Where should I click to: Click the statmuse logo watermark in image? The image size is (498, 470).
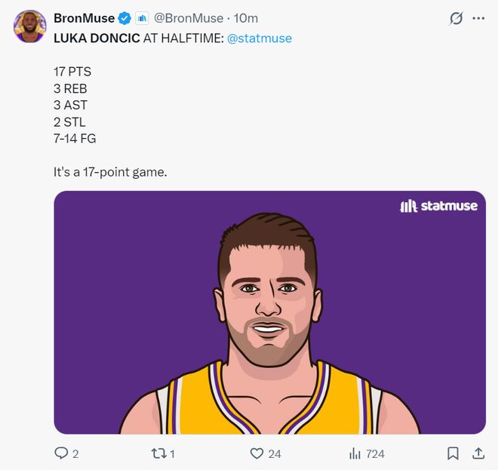438,205
